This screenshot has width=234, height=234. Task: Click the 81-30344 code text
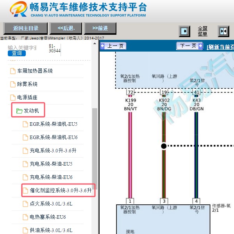55,48
